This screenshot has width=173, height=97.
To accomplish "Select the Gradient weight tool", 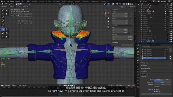I will coord(3,18).
